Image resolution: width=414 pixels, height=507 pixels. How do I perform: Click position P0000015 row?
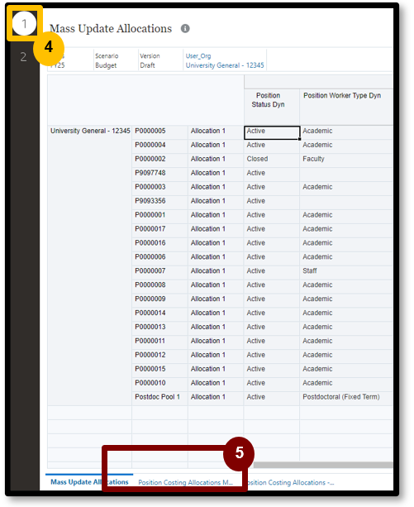click(159, 369)
